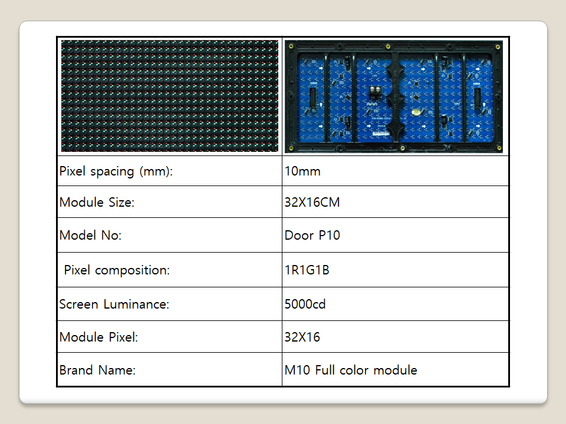Select the "Pixel spacing (mm):" label cell
This screenshot has width=566, height=424.
coord(116,171)
